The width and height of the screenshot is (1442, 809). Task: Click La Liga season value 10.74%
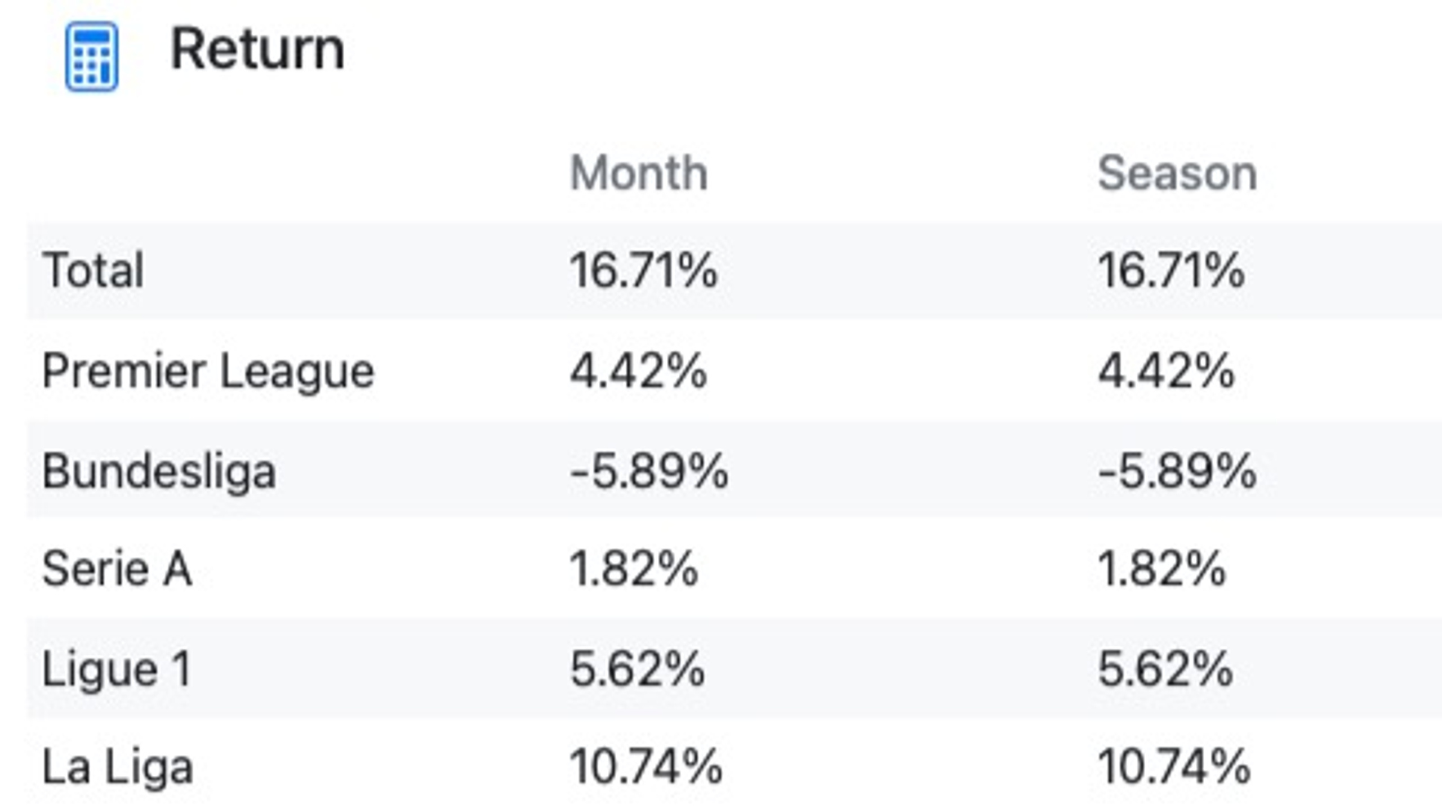click(x=1174, y=767)
